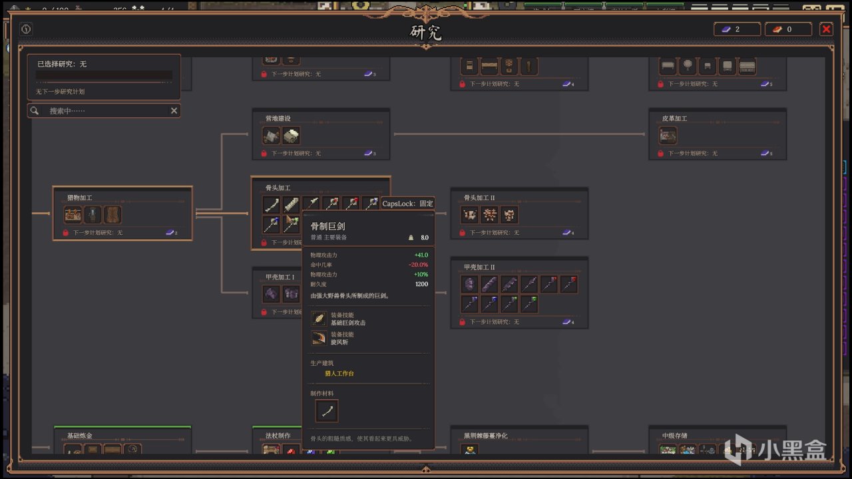The width and height of the screenshot is (852, 479).
Task: Open the 猎人工作台 production building link
Action: coord(339,373)
